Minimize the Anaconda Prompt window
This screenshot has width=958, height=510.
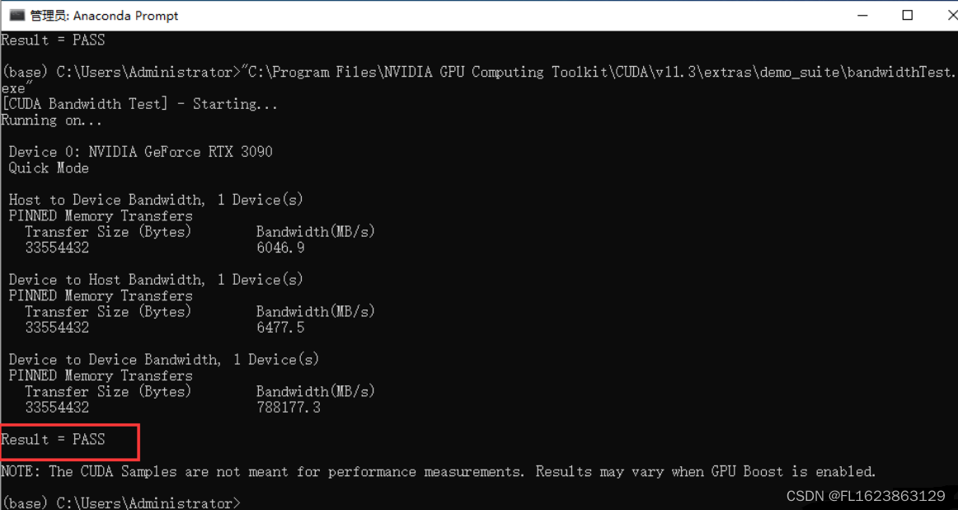pos(862,16)
